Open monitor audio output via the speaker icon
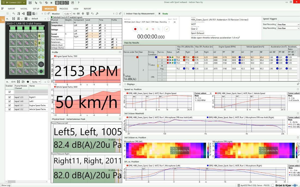Image resolution: width=300 pixels, height=187 pixels. coord(78,14)
